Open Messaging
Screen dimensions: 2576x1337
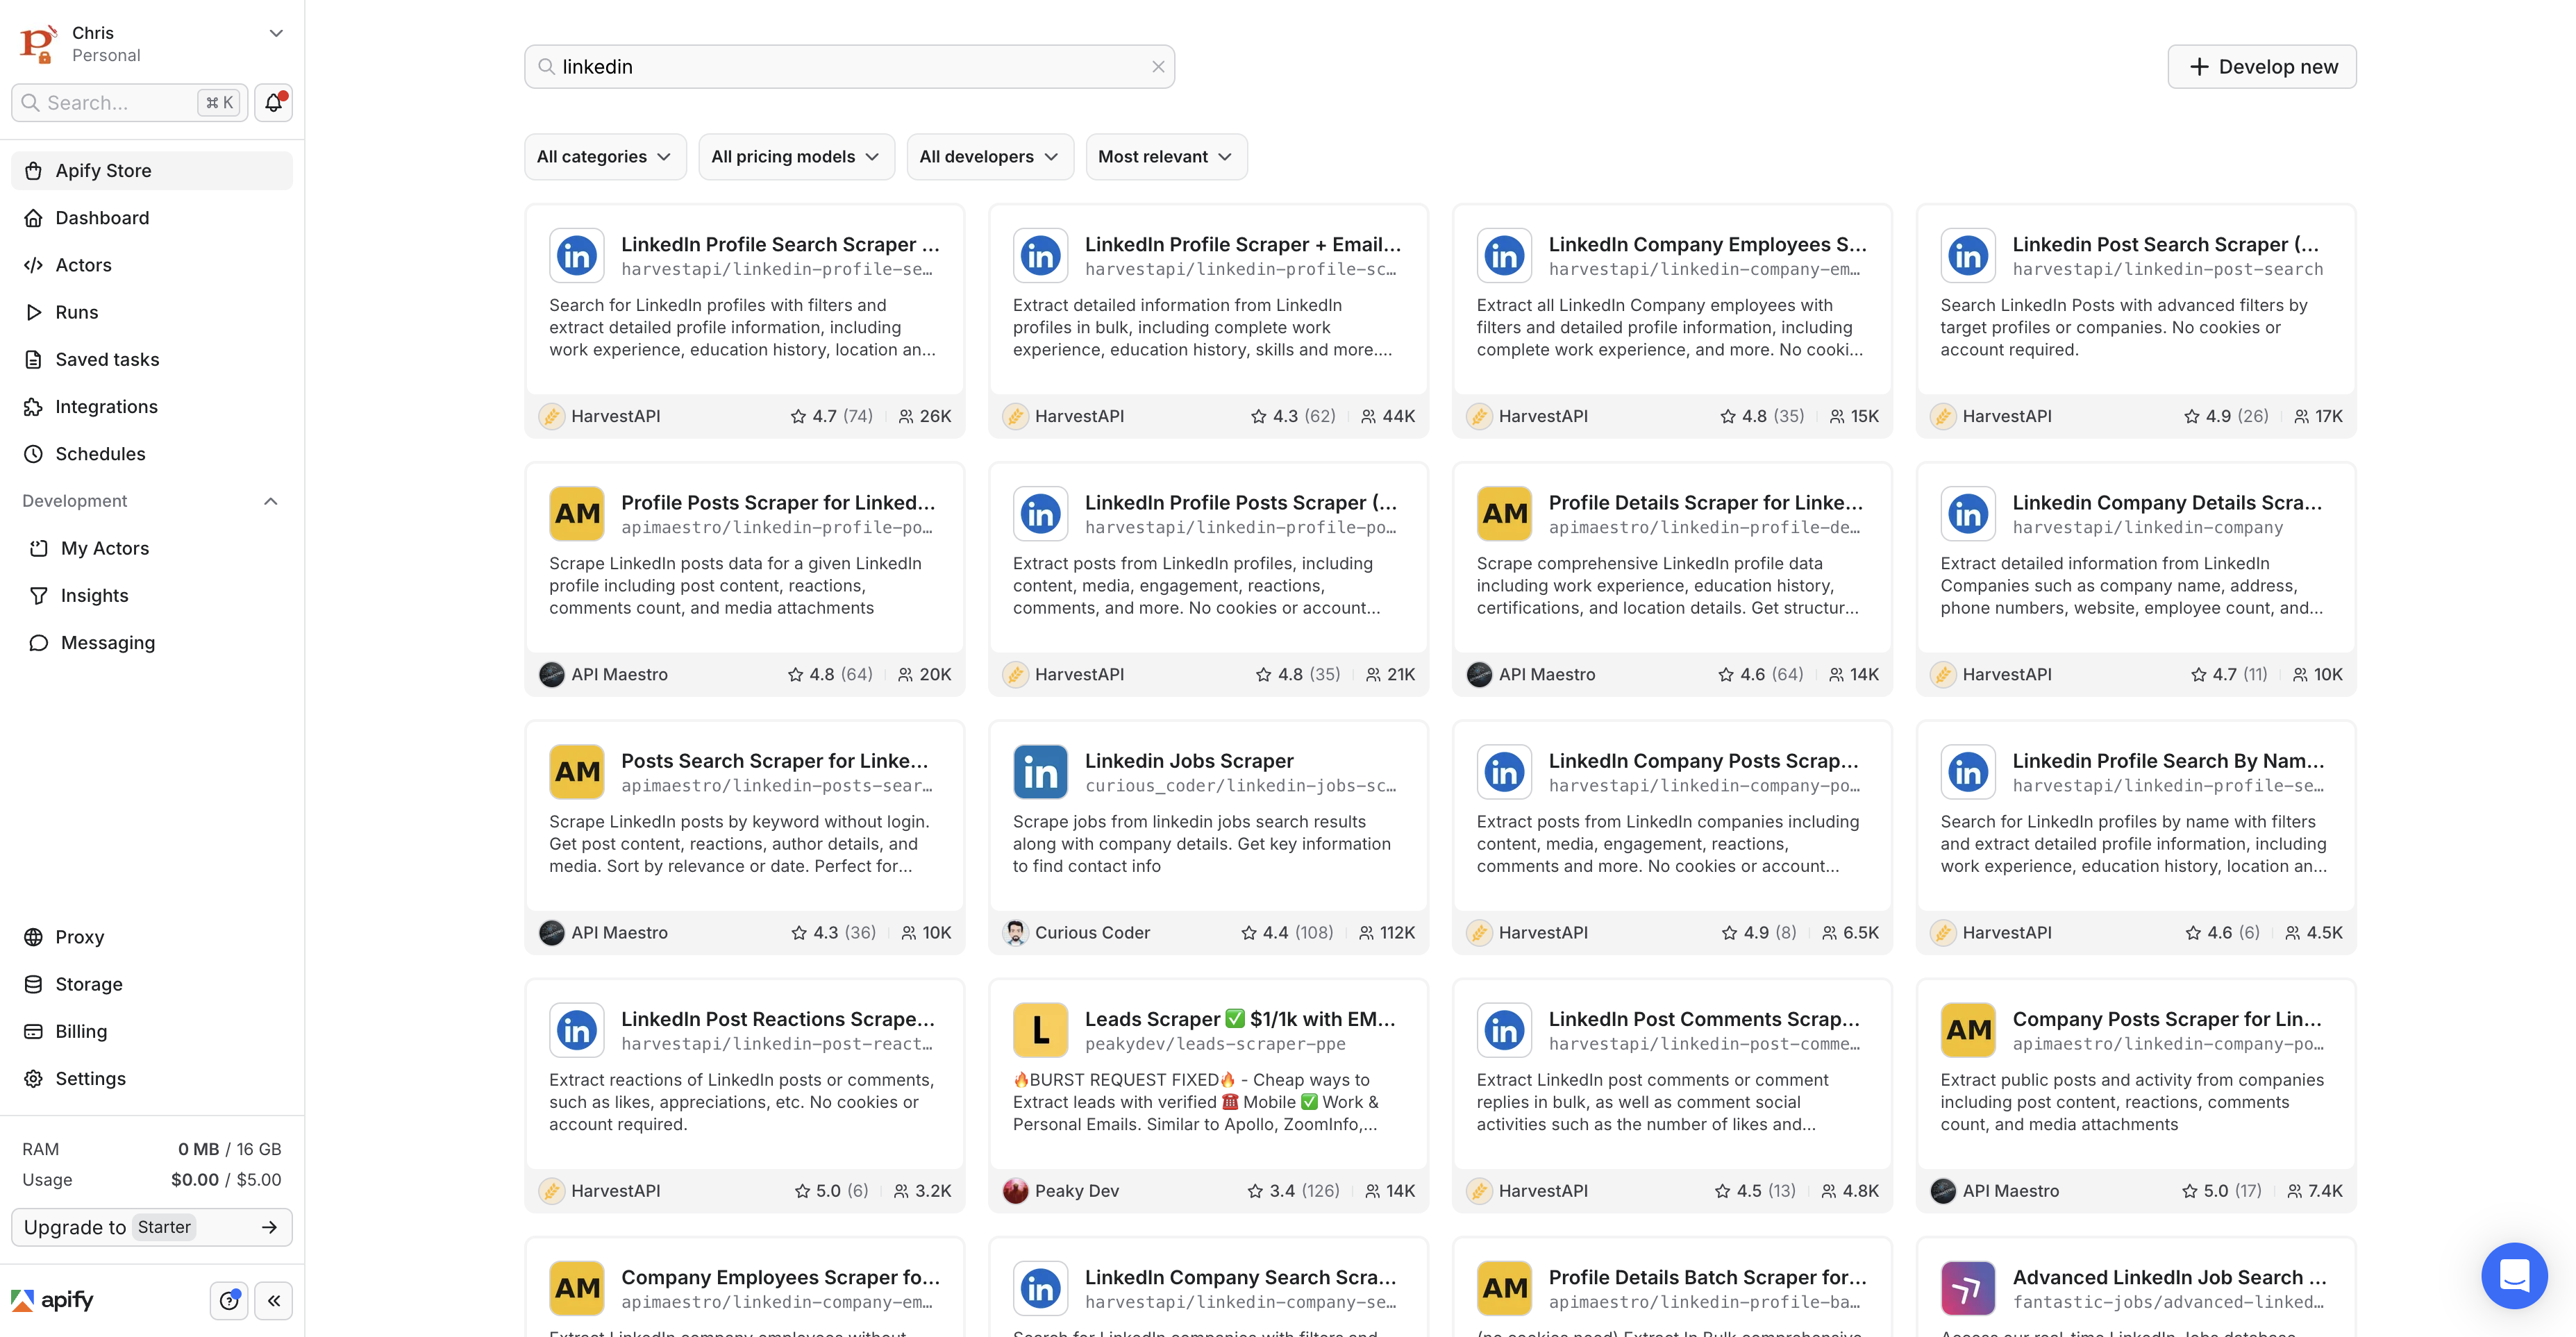click(152, 643)
